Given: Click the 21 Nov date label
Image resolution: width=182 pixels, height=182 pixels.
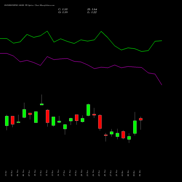Looking at the screenshot, I should pyautogui.click(x=87, y=173).
